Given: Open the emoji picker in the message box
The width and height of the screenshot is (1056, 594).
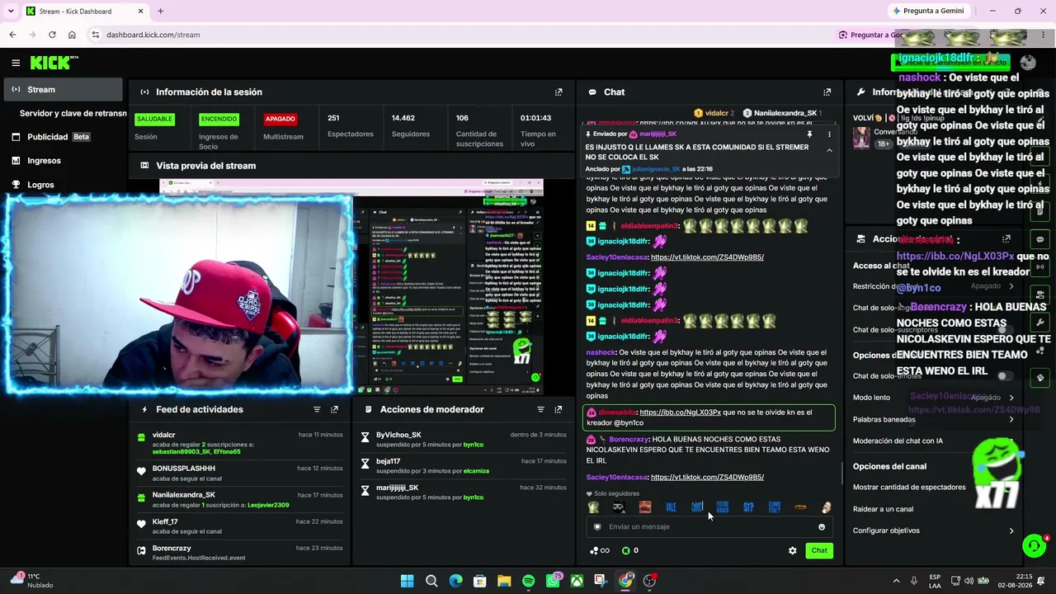Looking at the screenshot, I should click(x=822, y=527).
